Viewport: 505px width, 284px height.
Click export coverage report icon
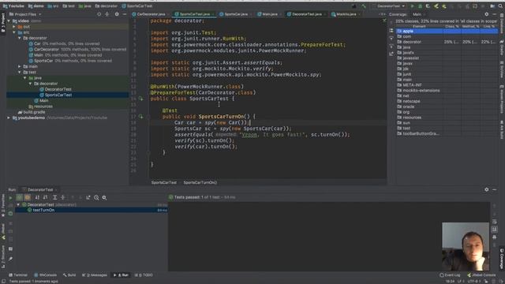coord(391,54)
